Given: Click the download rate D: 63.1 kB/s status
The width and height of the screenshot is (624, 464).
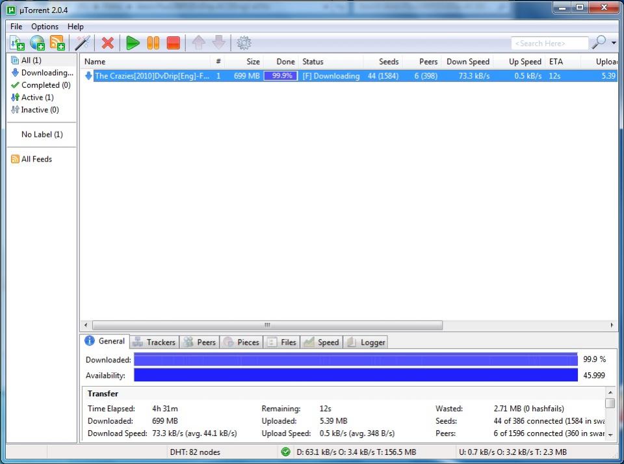Looking at the screenshot, I should coord(356,452).
